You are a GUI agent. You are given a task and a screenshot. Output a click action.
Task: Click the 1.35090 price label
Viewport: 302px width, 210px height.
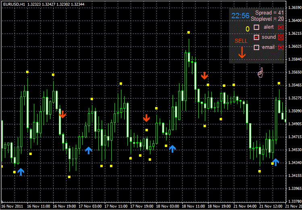tap(294, 111)
